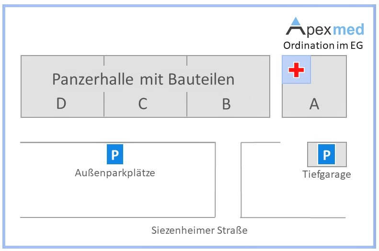Viewport: 379px width, 251px height.
Task: Select the blue P icon above Tiefgarage
Action: pyautogui.click(x=327, y=155)
